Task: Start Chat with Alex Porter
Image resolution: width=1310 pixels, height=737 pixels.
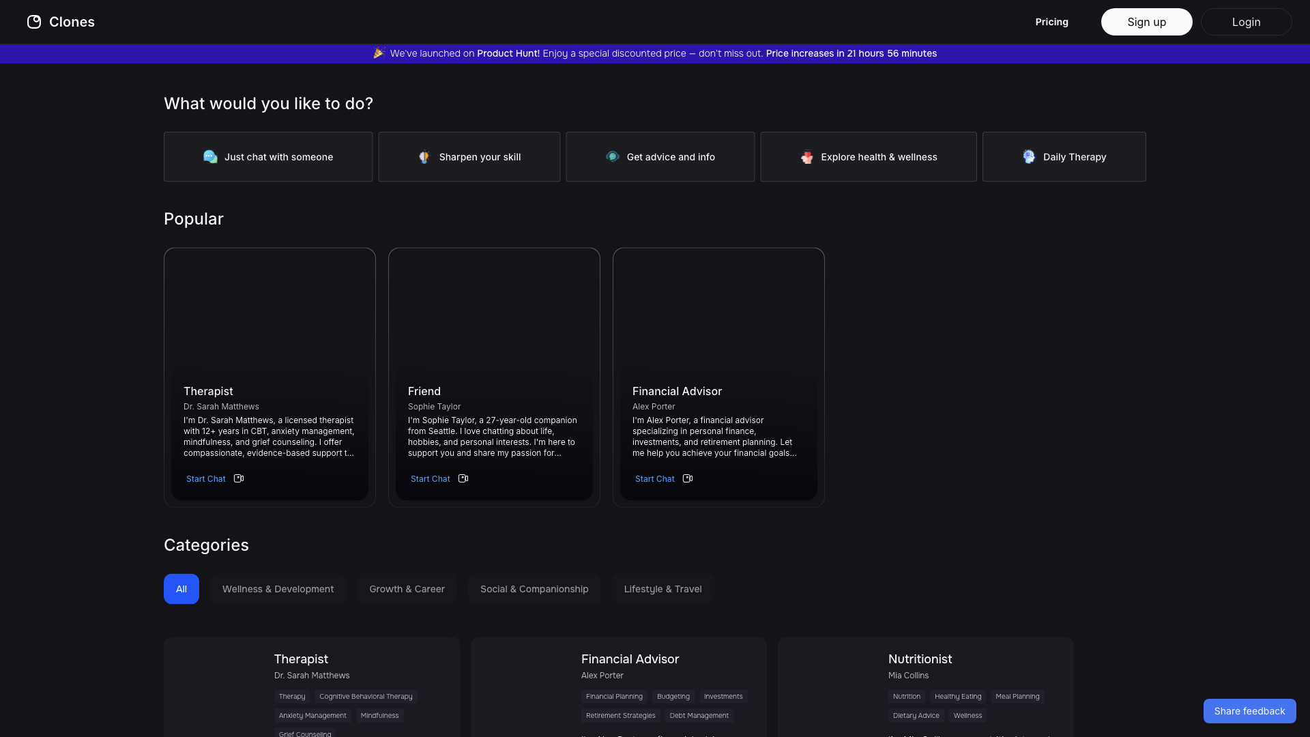Action: point(655,479)
